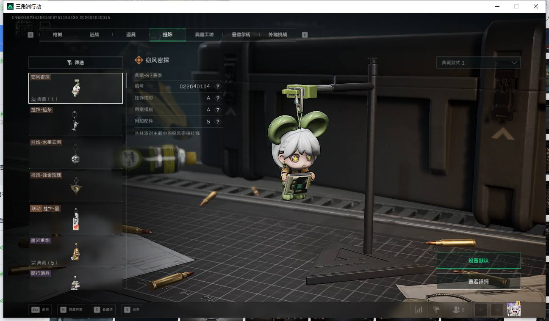Select the 窃风密探 charm card
Screen dimensions: 549x321
[x=75, y=88]
